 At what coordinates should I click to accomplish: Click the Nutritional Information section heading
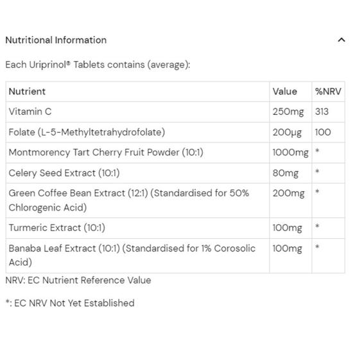(56, 40)
